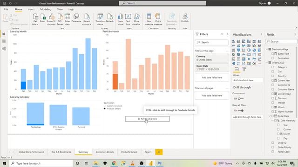Open the Get data menu
Screen dimensions: 298x167
pos(35,19)
